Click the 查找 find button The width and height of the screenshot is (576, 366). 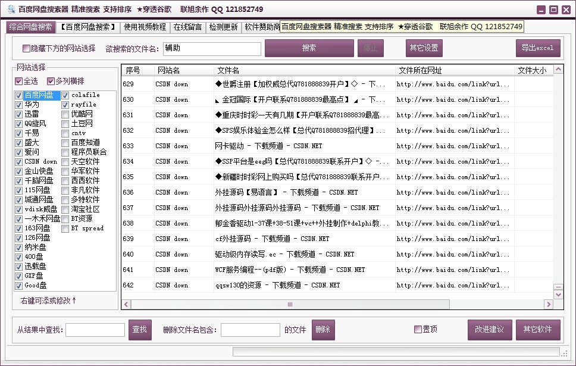click(x=140, y=330)
